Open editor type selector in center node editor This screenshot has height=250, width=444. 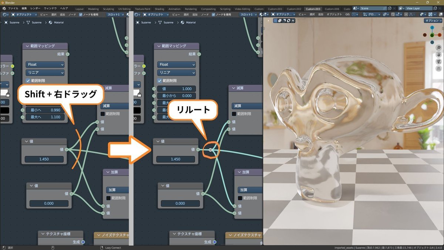click(x=138, y=14)
